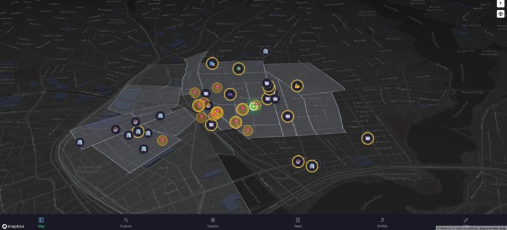Select the gold-ringed shirt marker near Pike St

pyautogui.click(x=312, y=166)
